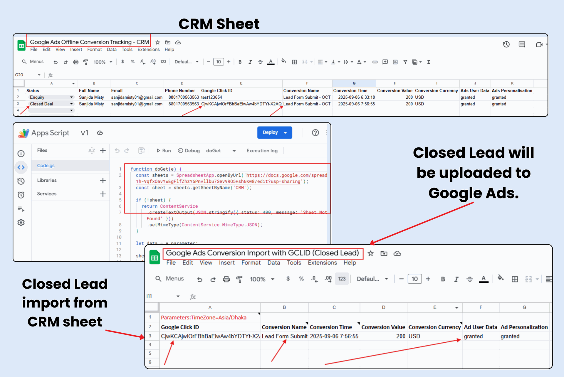Expand the doGet function selector dropdown
564x377 pixels.
tap(234, 151)
